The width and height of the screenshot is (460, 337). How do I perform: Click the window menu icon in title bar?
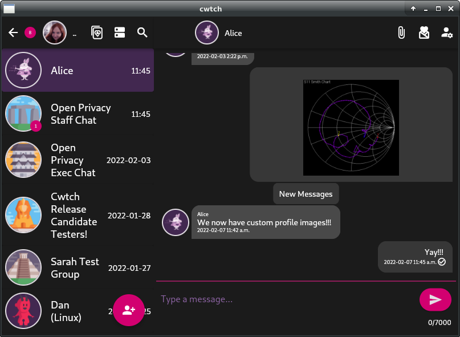click(x=9, y=9)
